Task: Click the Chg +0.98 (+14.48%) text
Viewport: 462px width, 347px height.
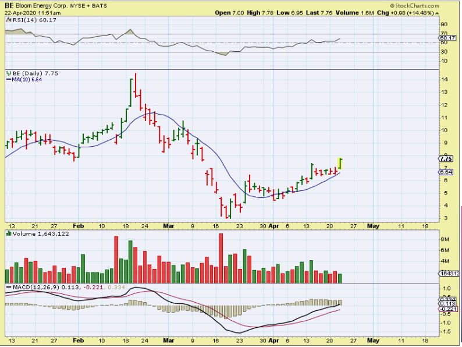Action: pos(406,13)
